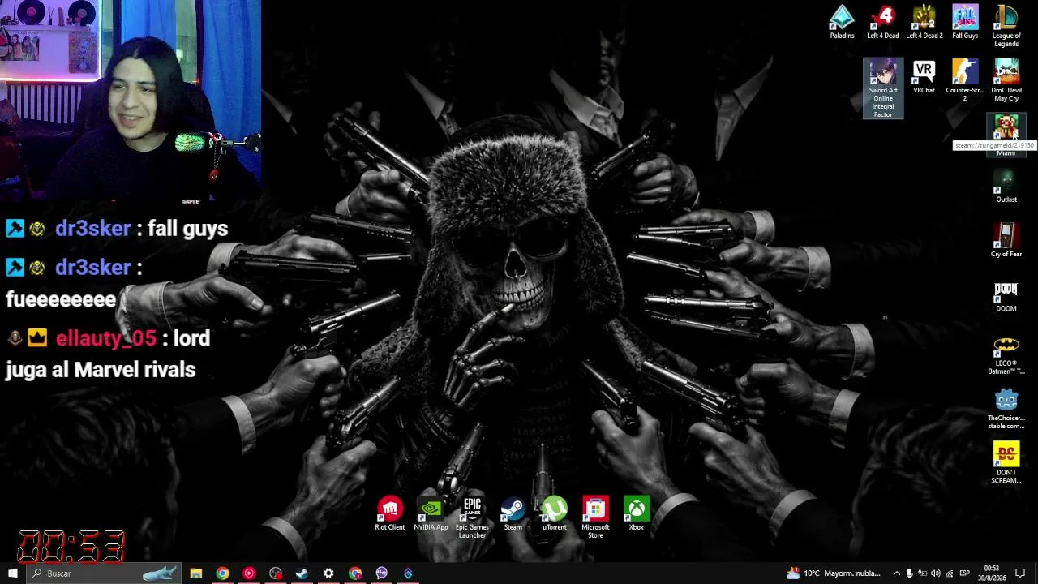Select the µTorrent desktop icon
1038x584 pixels.
click(x=555, y=514)
